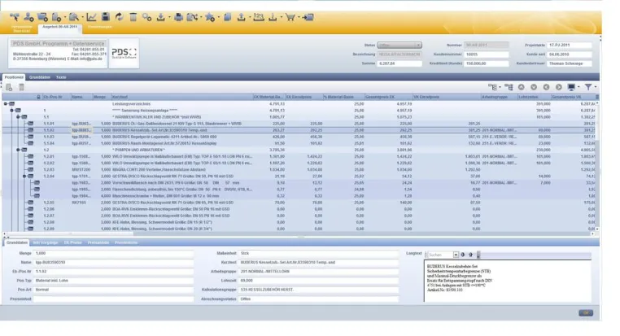Switch to the Texte tab
Screen dimensions: 620x336
(61, 77)
